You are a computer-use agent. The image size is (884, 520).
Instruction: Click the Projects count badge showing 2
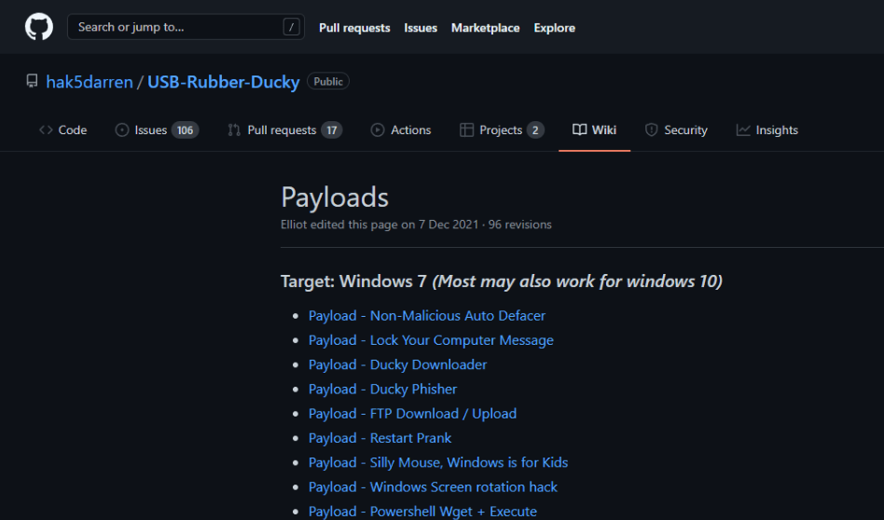(535, 130)
